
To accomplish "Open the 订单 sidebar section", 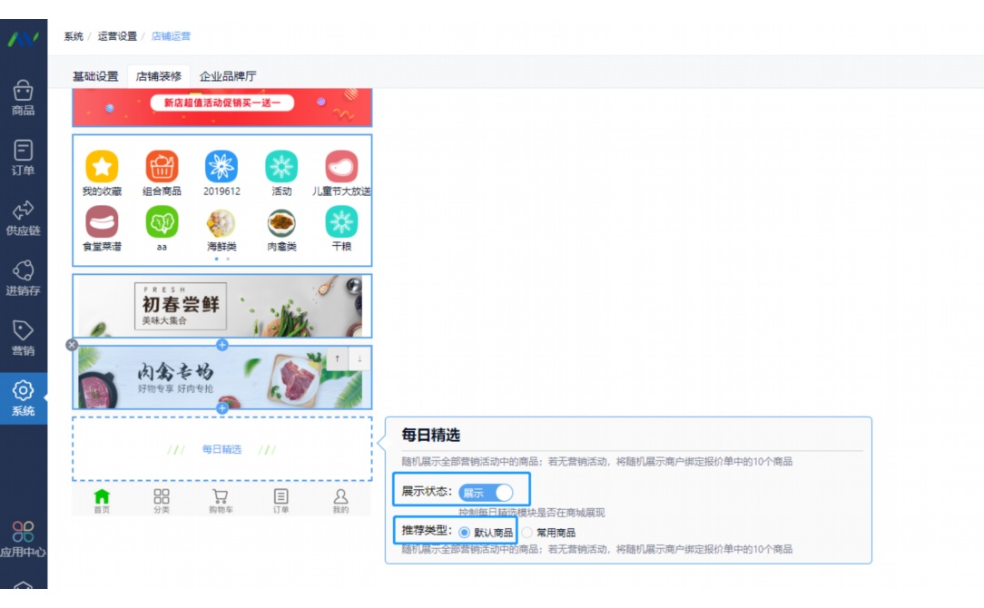I will (24, 158).
